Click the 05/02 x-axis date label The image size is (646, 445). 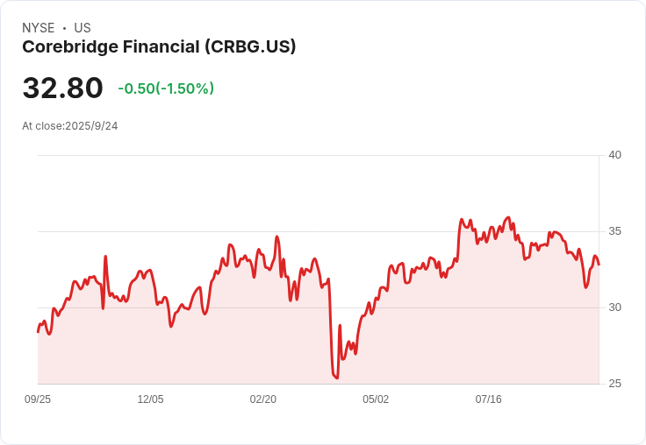(x=376, y=399)
